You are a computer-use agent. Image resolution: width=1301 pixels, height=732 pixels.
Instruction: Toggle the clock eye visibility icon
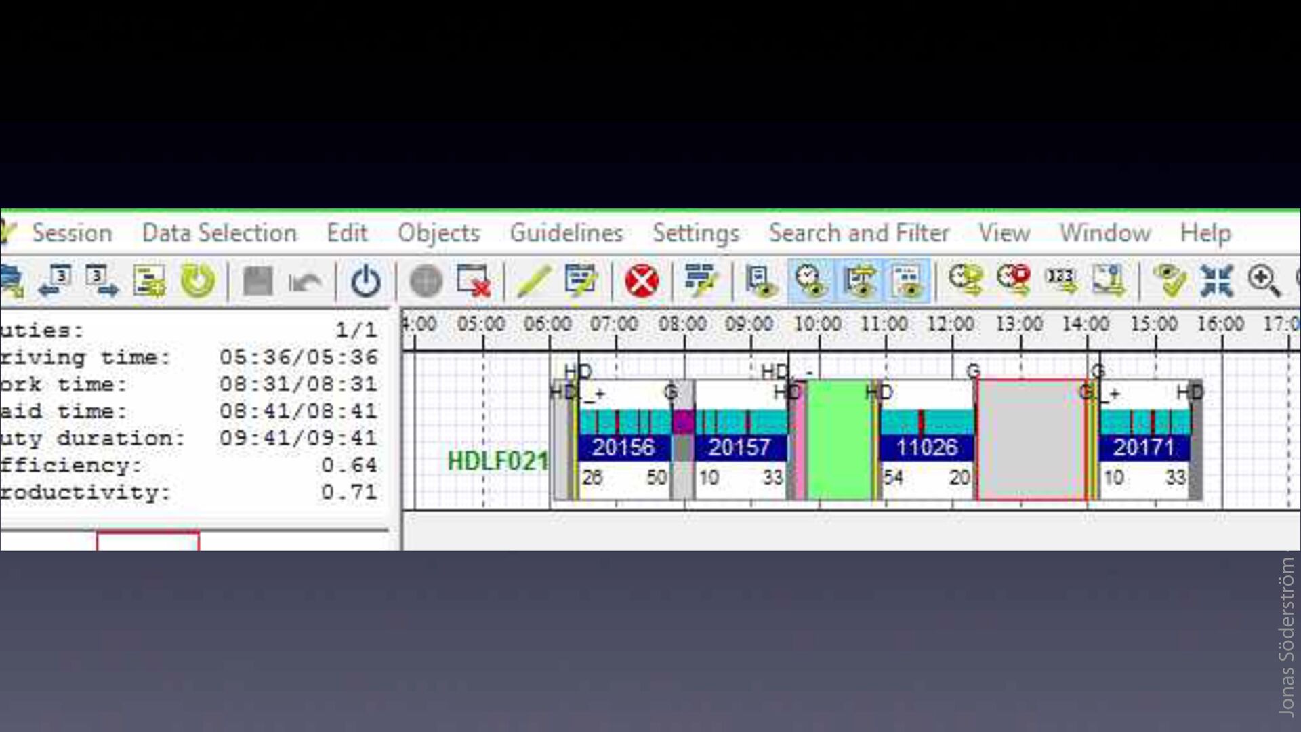810,281
